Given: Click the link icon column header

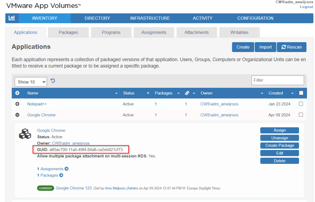Looking at the screenshot, I should tap(187, 93).
